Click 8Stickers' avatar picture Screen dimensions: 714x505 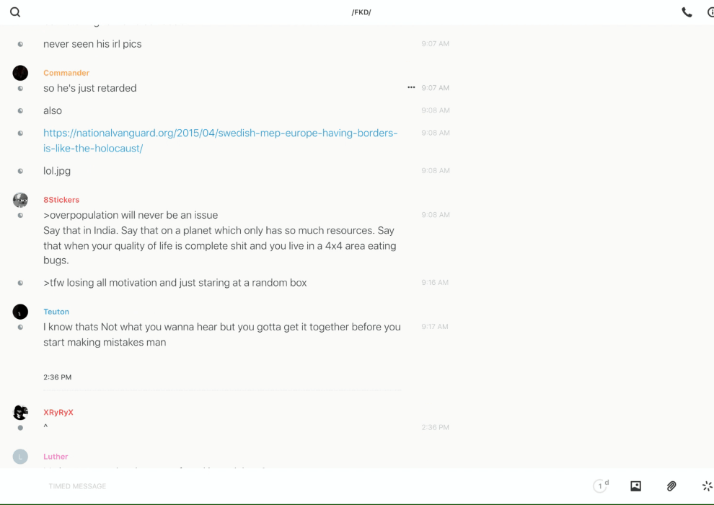pos(20,200)
